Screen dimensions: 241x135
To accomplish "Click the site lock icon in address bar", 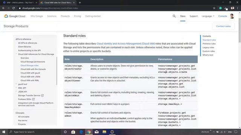I will coord(20,8).
